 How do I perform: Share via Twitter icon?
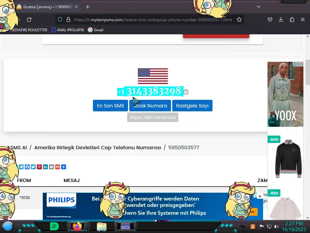[33, 167]
